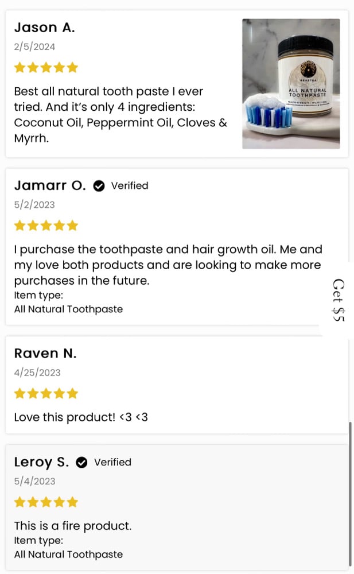Click the page scrollbar on right edge

click(x=350, y=494)
